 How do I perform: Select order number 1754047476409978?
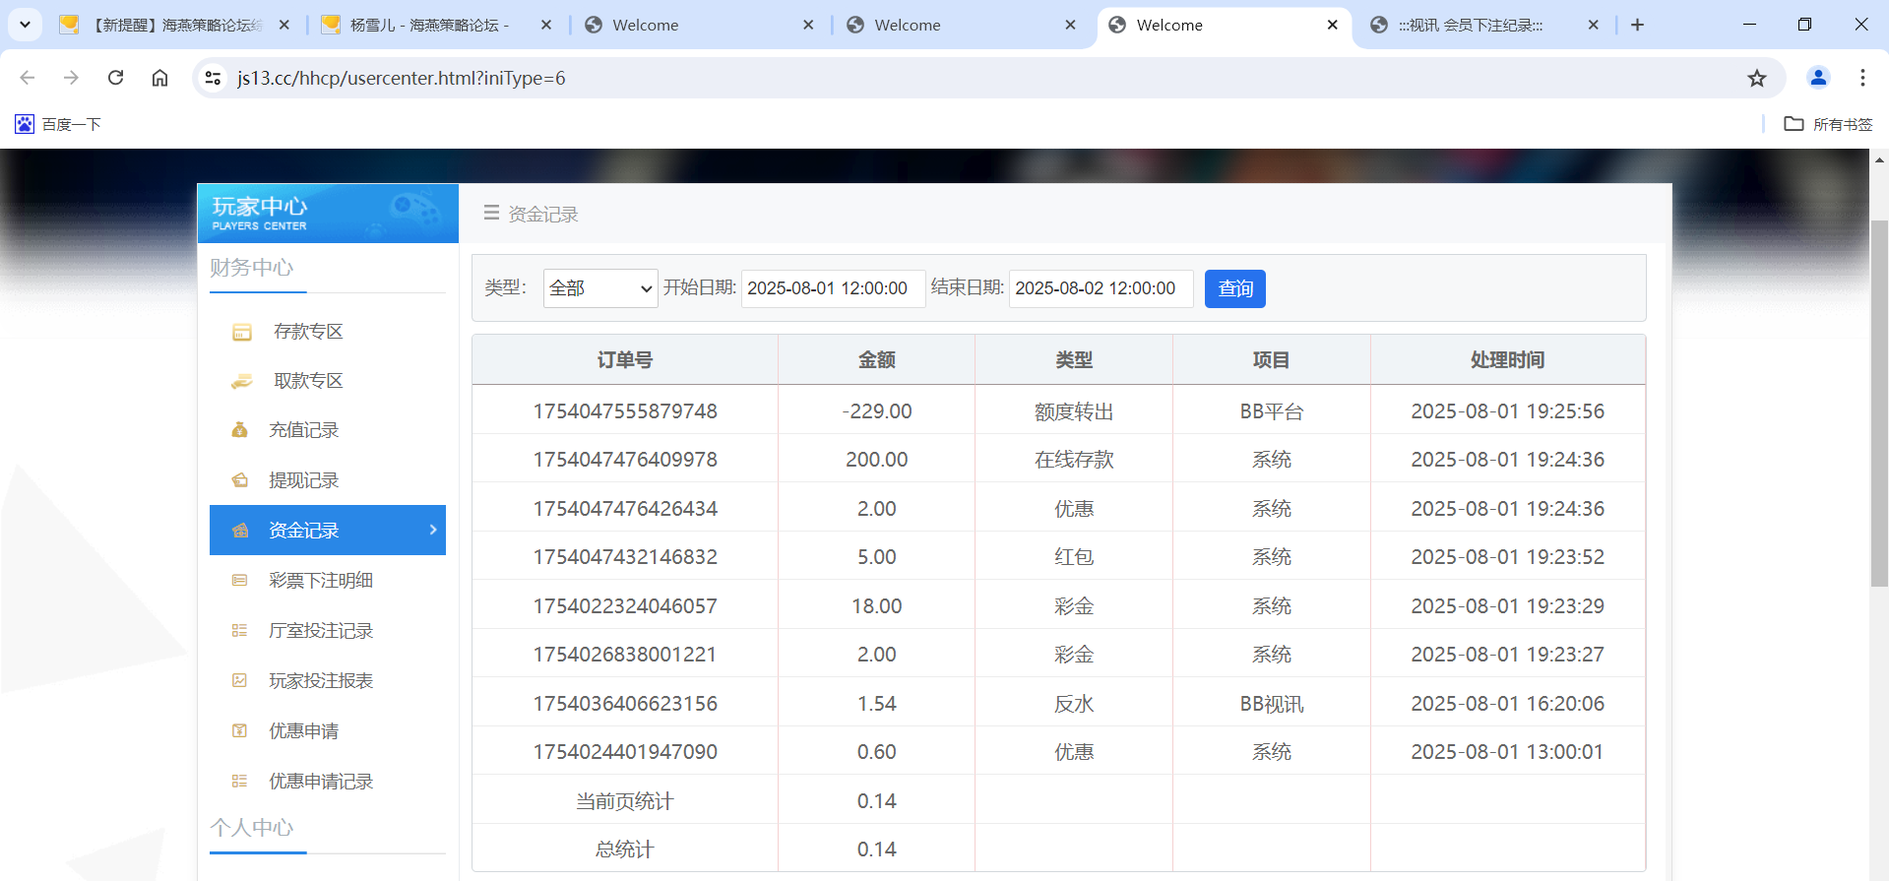pyautogui.click(x=625, y=460)
